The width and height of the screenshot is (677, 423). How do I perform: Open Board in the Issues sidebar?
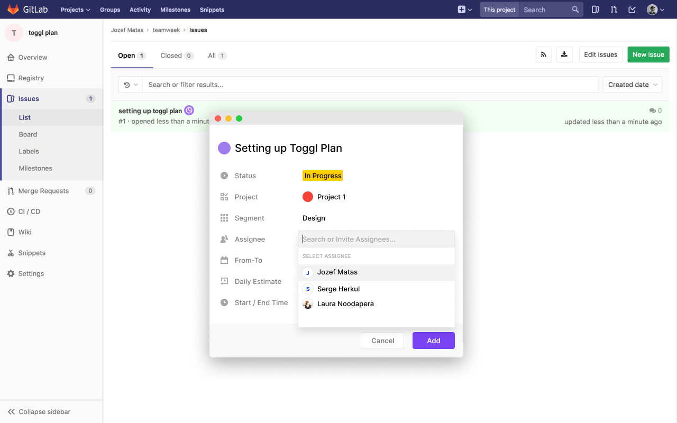tap(28, 134)
